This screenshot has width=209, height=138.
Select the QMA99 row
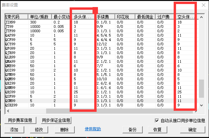(x=102, y=61)
